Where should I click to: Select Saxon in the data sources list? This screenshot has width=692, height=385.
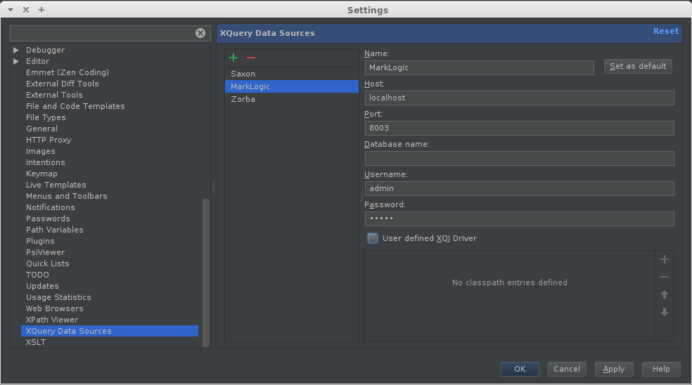point(243,74)
